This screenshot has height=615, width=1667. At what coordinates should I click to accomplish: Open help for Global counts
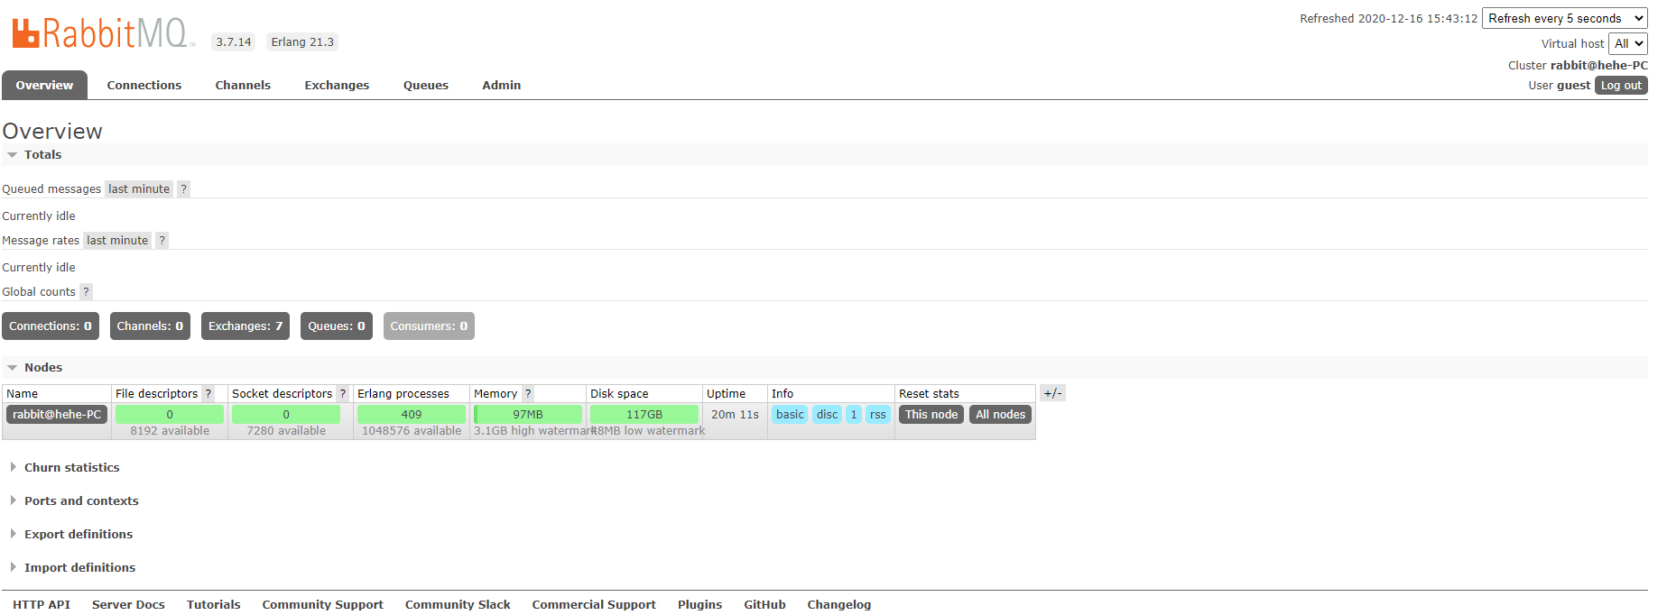click(86, 291)
